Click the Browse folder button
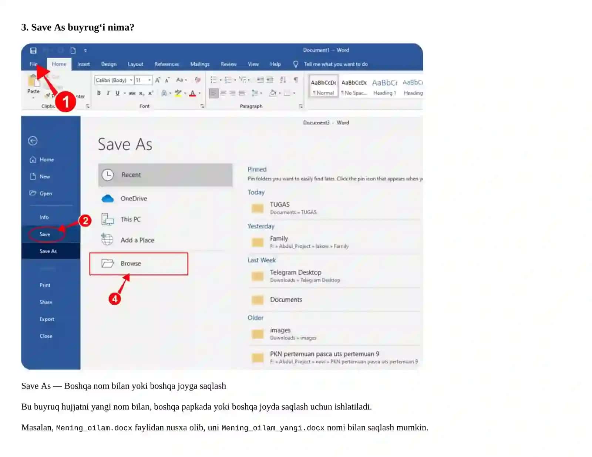Screen dimensions: 592x457 click(139, 264)
